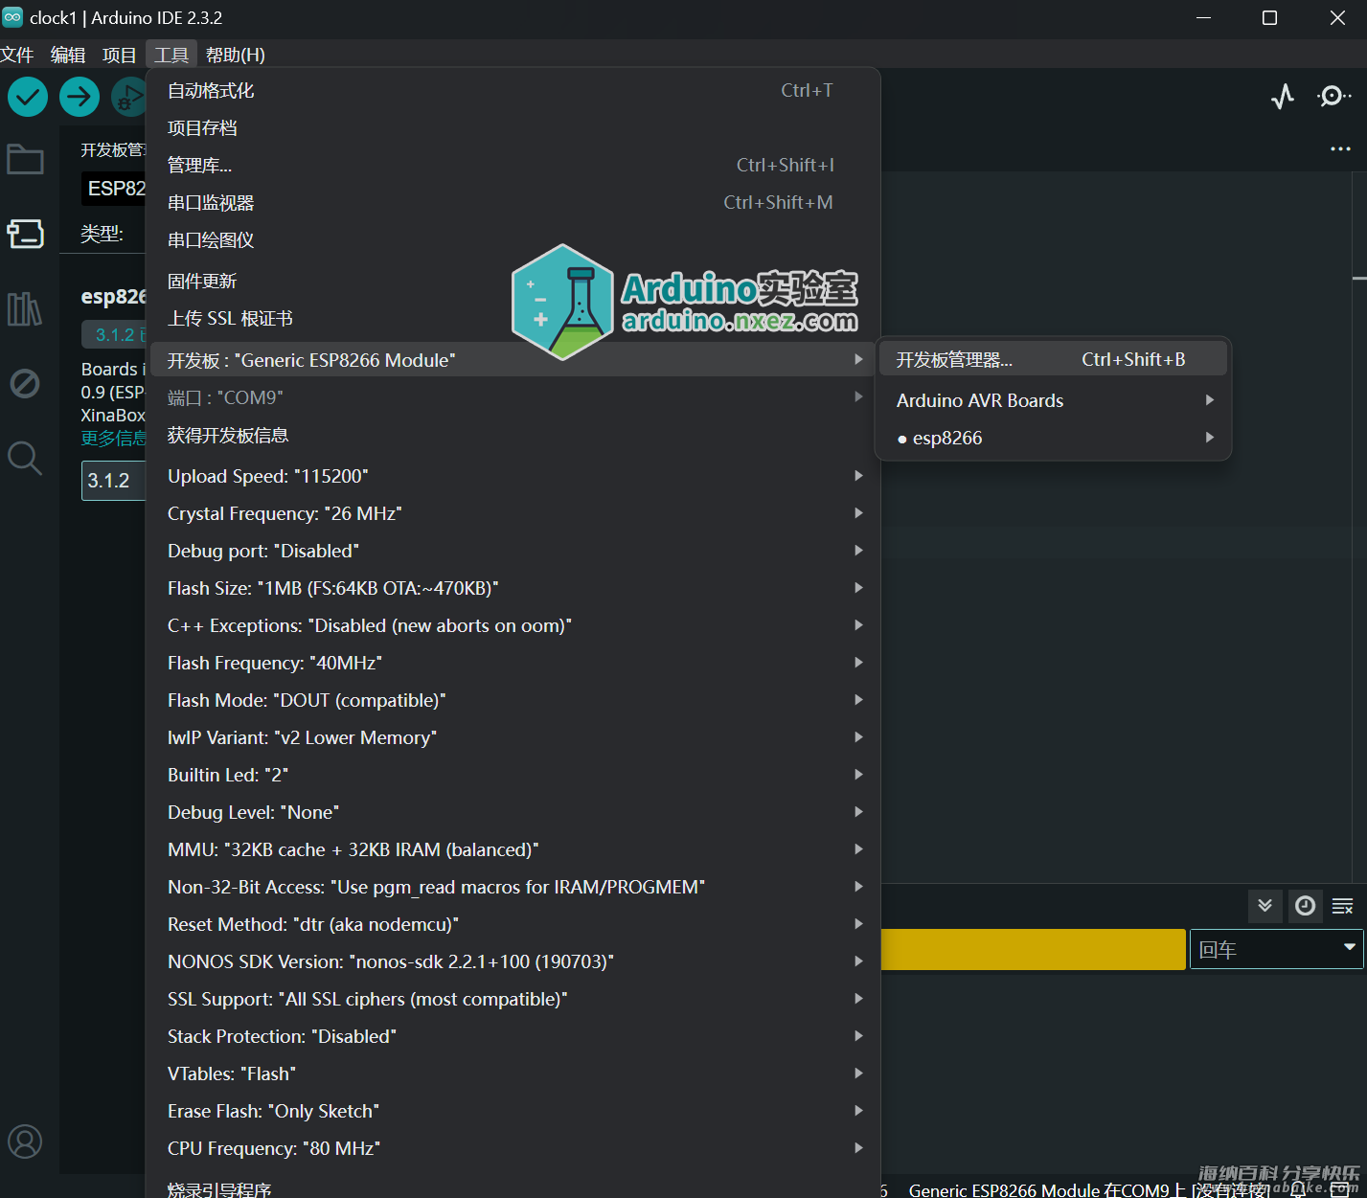Expand Flash Frequency 40MHz submenu
The height and width of the screenshot is (1198, 1367).
pyautogui.click(x=513, y=663)
